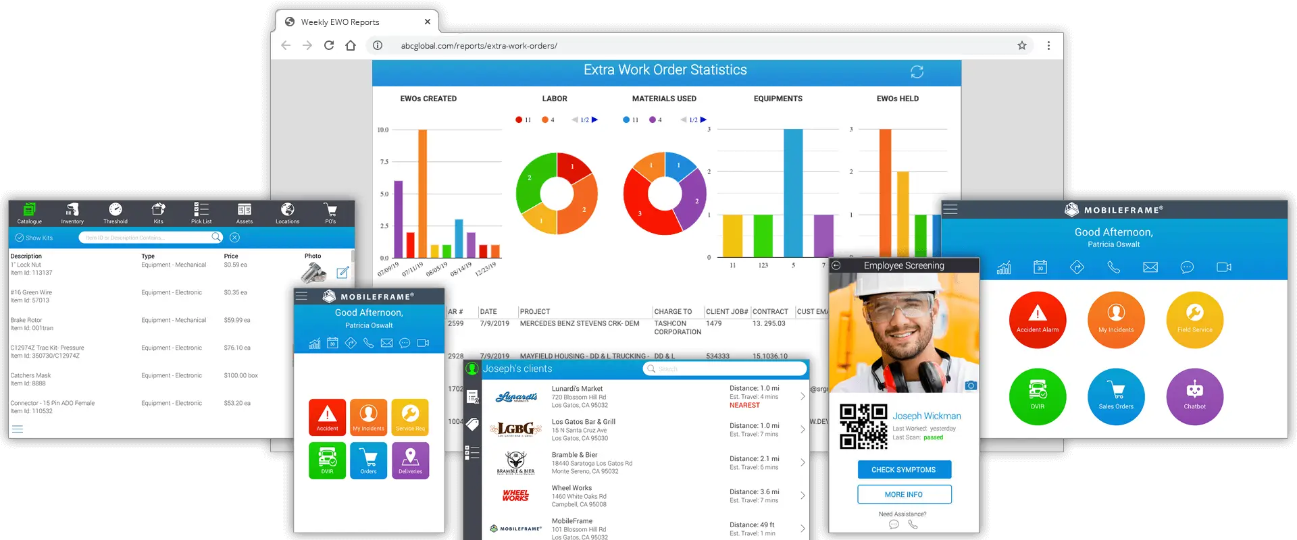Image resolution: width=1297 pixels, height=540 pixels.
Task: Toggle red 11 series in Labor legend
Action: coord(524,119)
